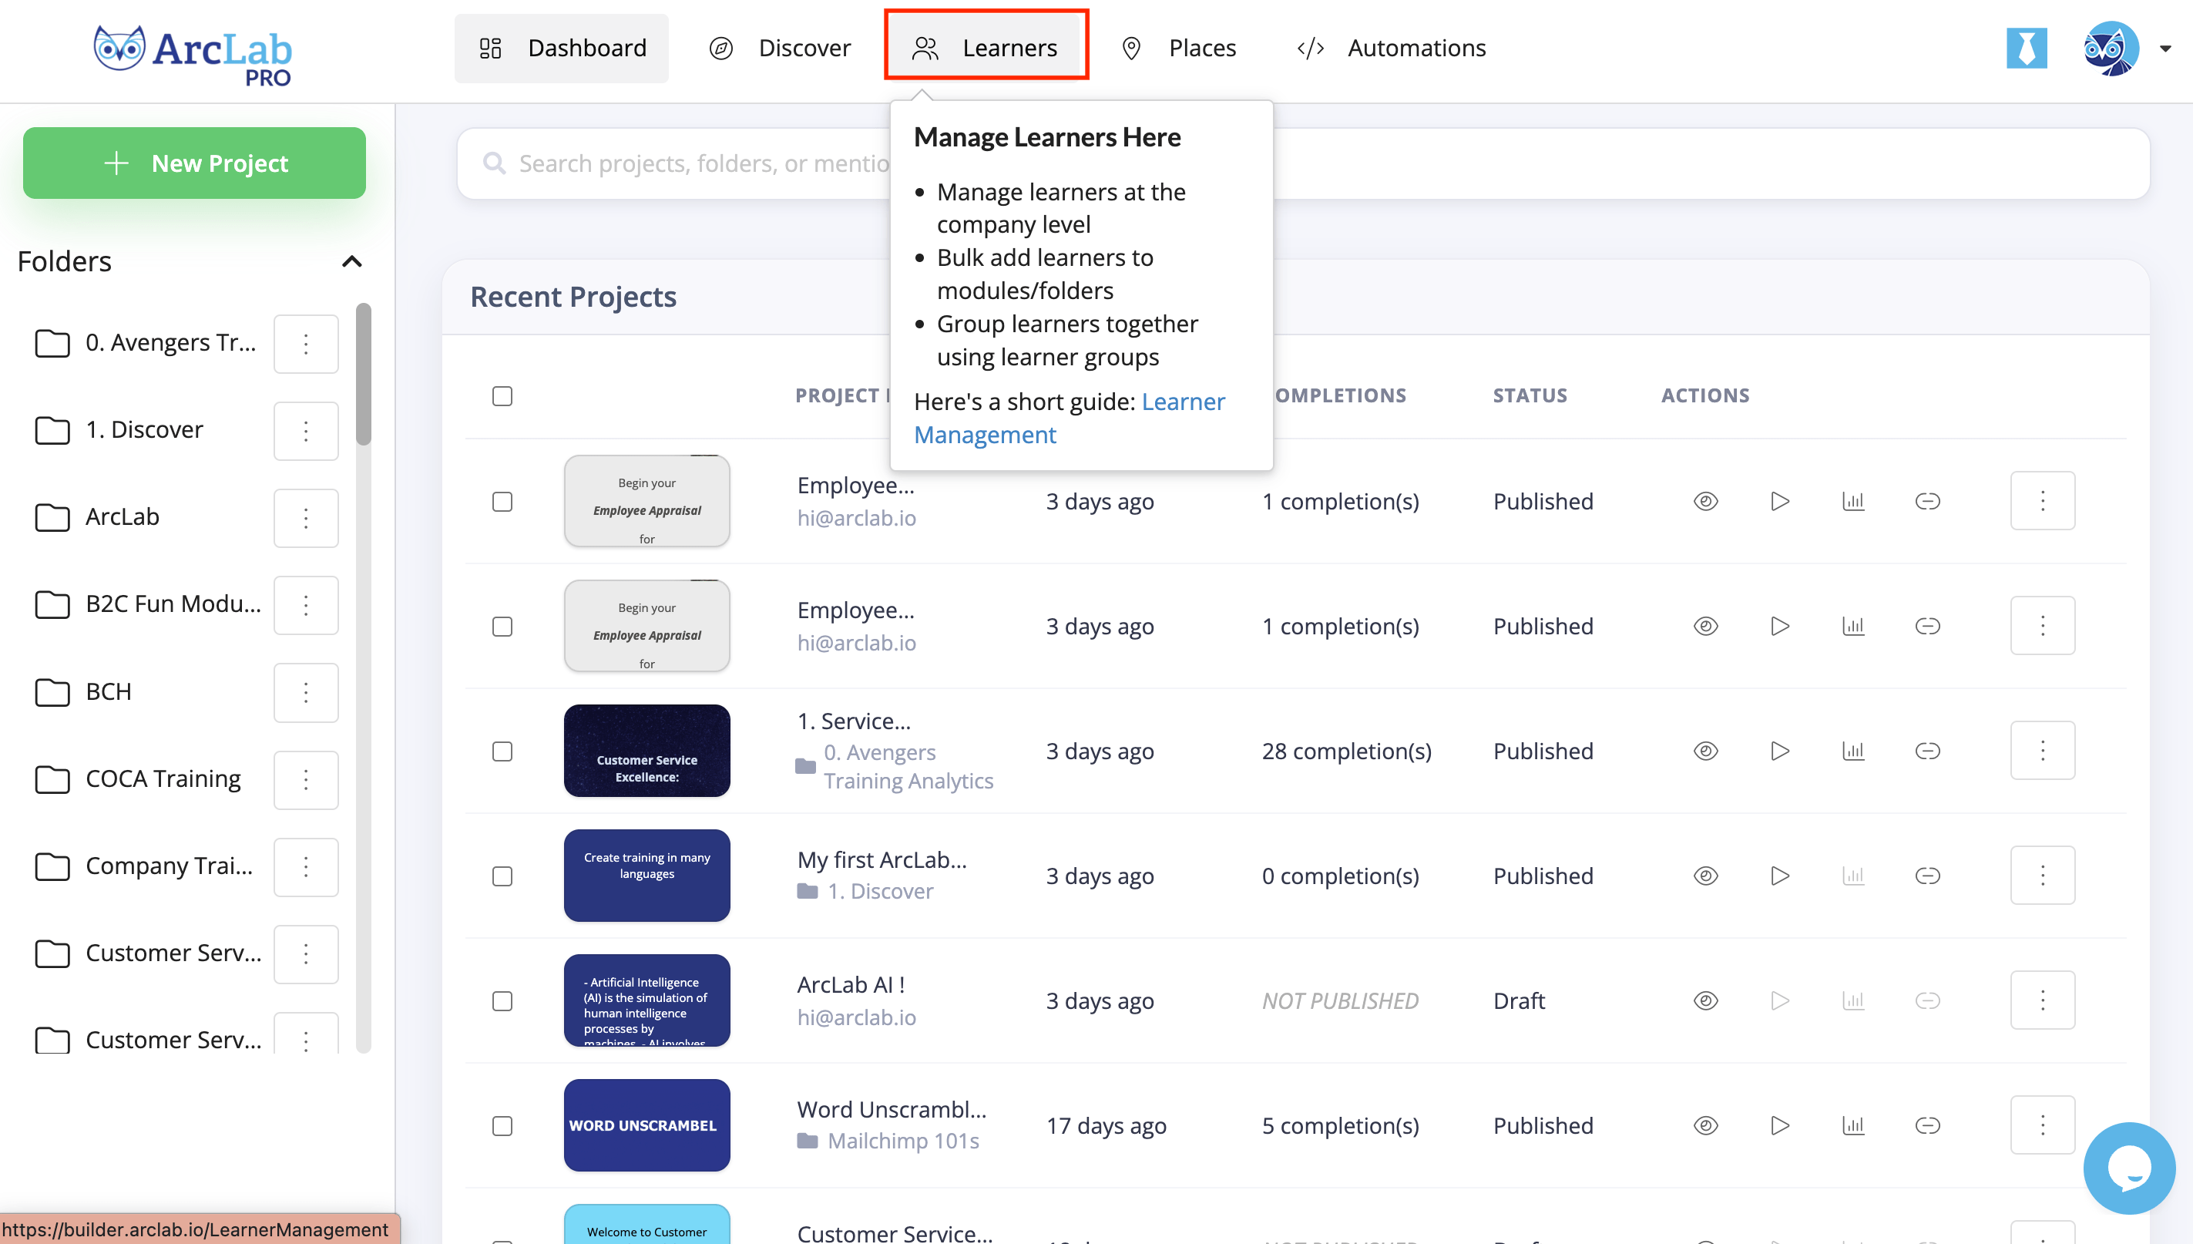
Task: Click analytics icon for 1. Service project
Action: 1853,751
